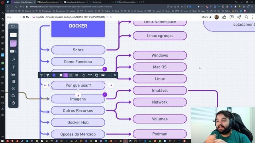Select the Text tool in left toolbar

(x=13, y=67)
